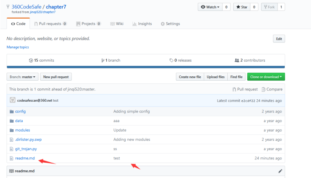View the 2 contributors page
311x178 pixels.
[x=250, y=61]
